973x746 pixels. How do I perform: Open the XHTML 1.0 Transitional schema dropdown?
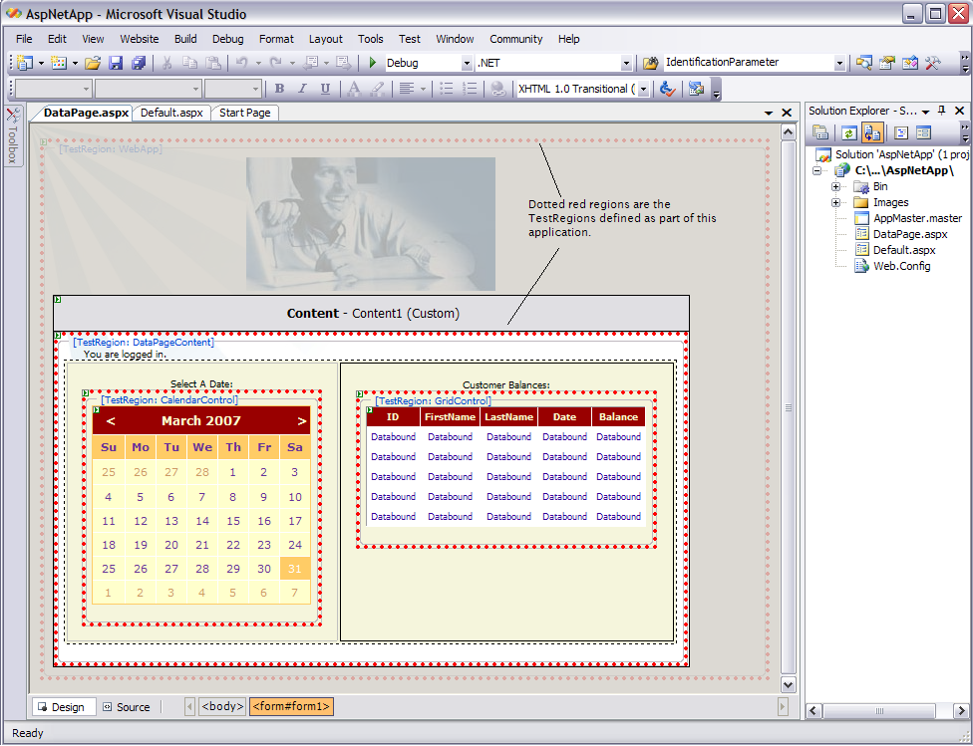coord(643,90)
